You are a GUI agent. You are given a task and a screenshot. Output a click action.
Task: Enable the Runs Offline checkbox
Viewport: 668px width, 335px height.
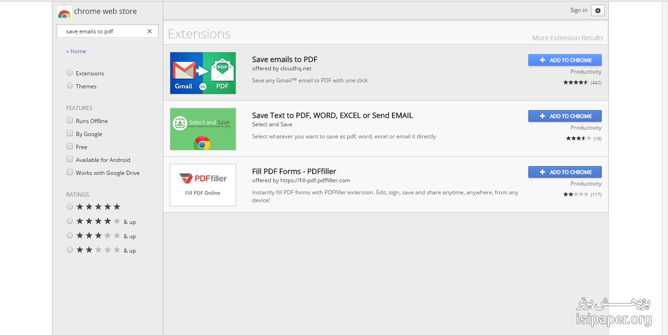pyautogui.click(x=70, y=120)
